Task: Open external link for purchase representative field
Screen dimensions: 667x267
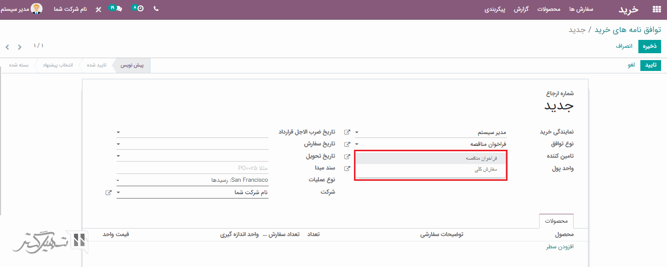Action: click(347, 132)
